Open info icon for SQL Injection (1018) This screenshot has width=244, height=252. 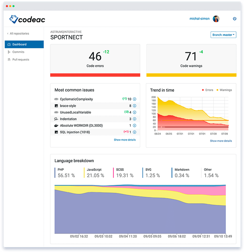[135, 132]
